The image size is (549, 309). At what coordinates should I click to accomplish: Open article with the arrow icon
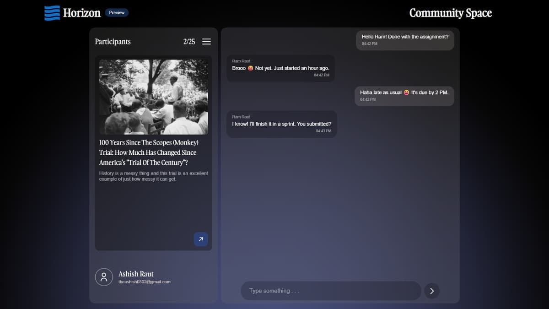point(200,239)
